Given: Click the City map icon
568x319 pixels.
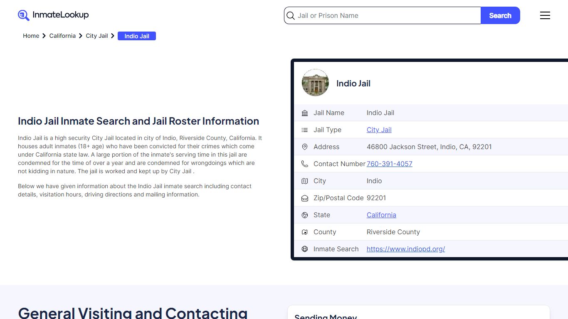Looking at the screenshot, I should pos(305,181).
